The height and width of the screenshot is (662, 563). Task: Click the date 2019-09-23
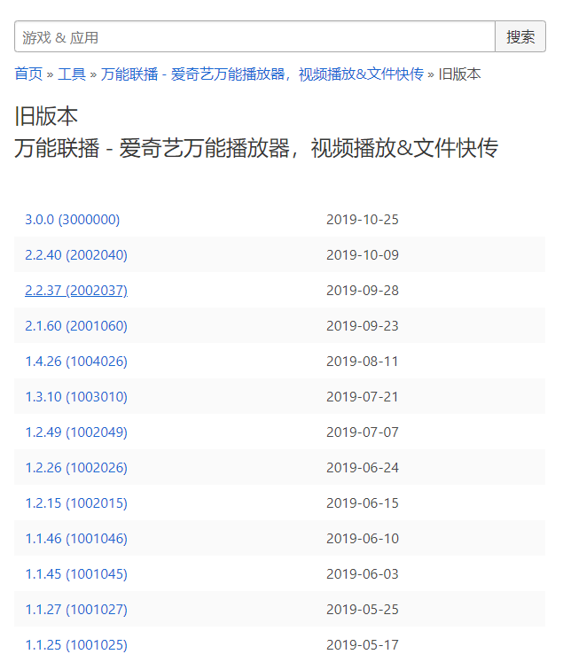tap(363, 326)
